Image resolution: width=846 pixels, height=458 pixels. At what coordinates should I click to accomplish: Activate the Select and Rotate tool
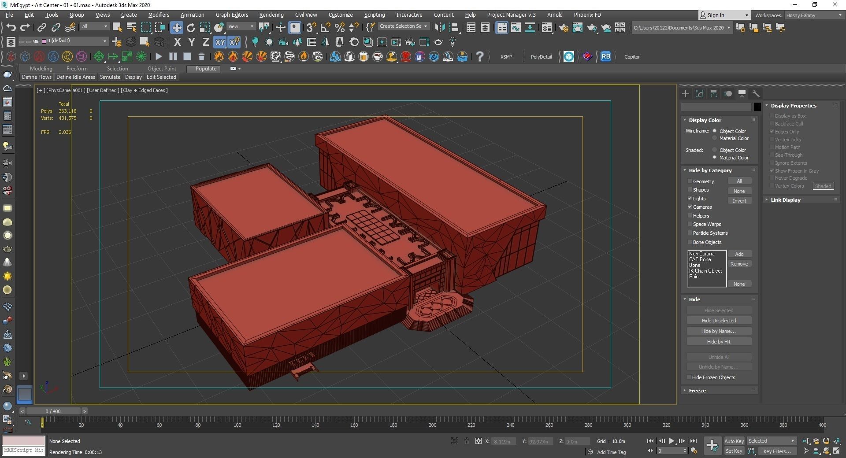coord(191,28)
